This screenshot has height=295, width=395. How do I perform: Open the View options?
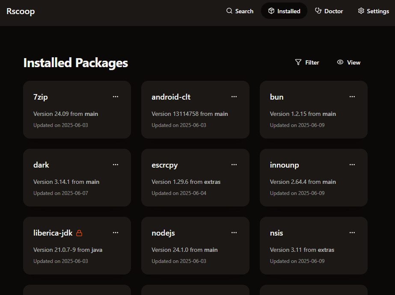[349, 62]
